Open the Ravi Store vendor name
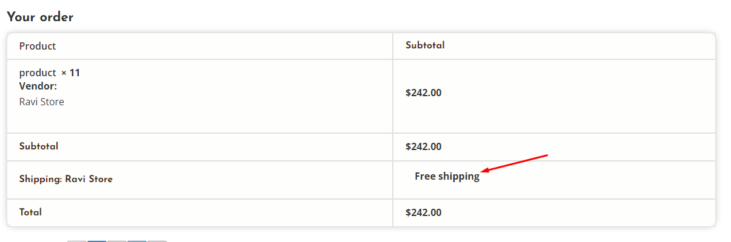The width and height of the screenshot is (731, 242). tap(42, 102)
